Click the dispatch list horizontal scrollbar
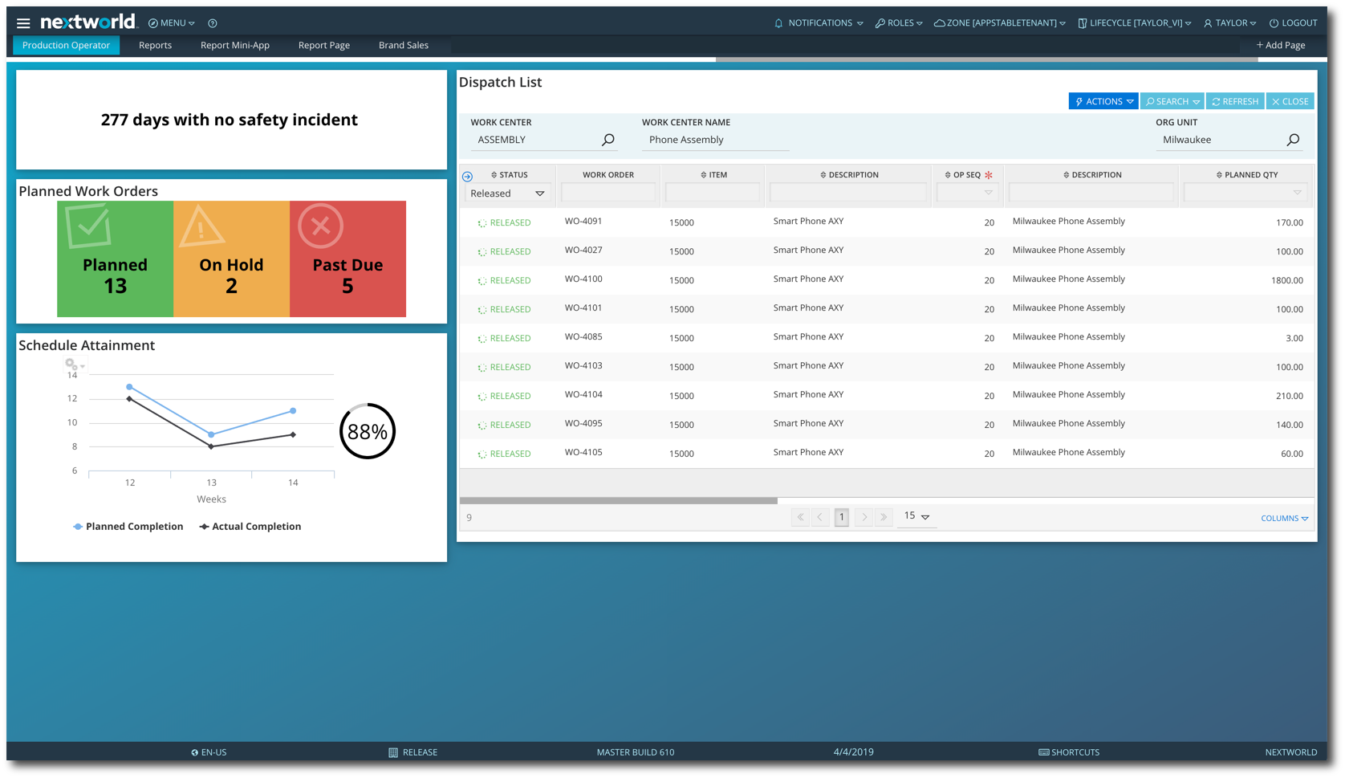Viewport: 1345px width, 778px height. point(618,501)
